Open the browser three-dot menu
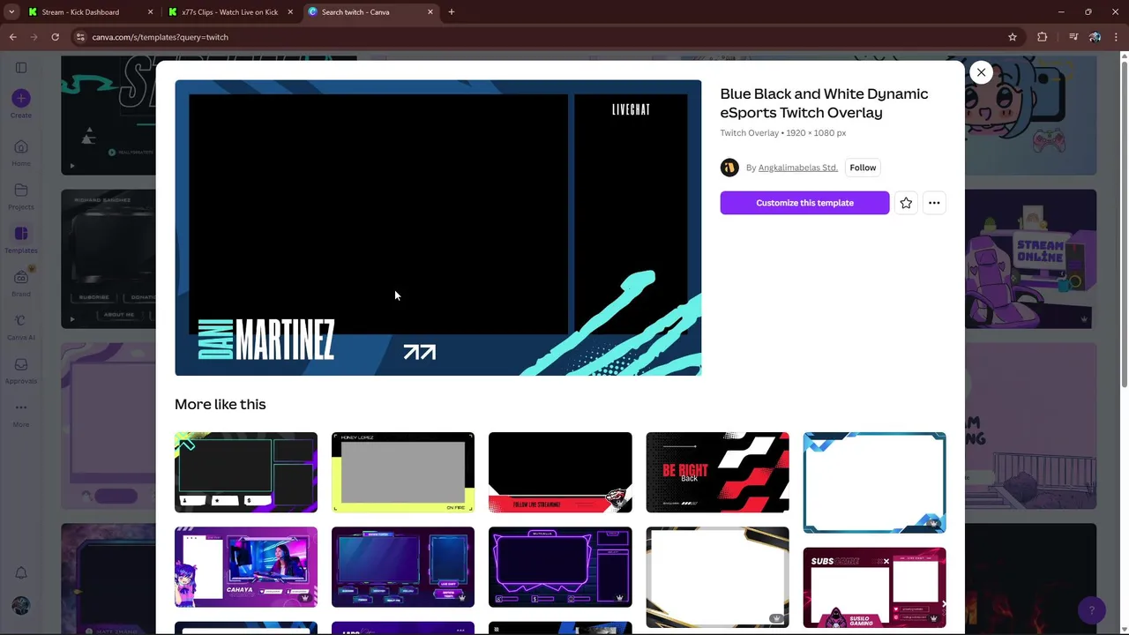1129x635 pixels. point(1116,37)
